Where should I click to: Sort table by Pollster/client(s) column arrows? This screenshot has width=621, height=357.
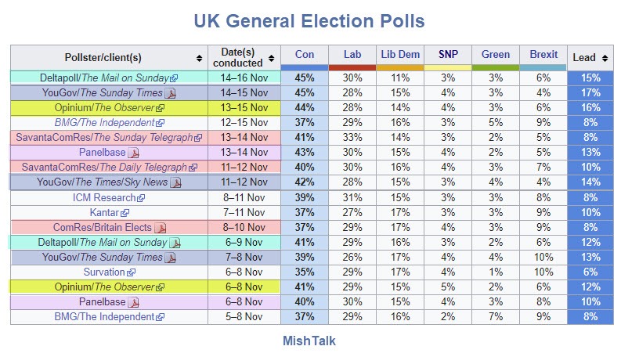click(199, 58)
